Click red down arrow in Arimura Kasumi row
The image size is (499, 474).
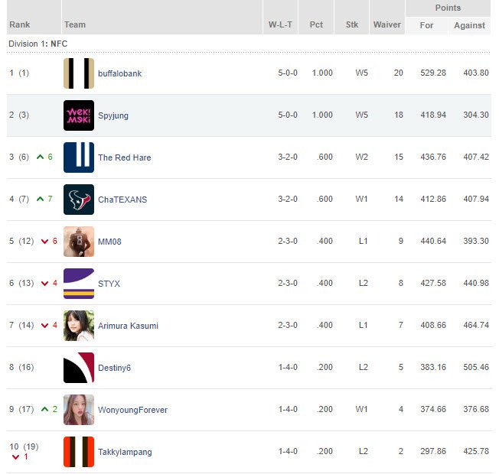click(x=44, y=326)
